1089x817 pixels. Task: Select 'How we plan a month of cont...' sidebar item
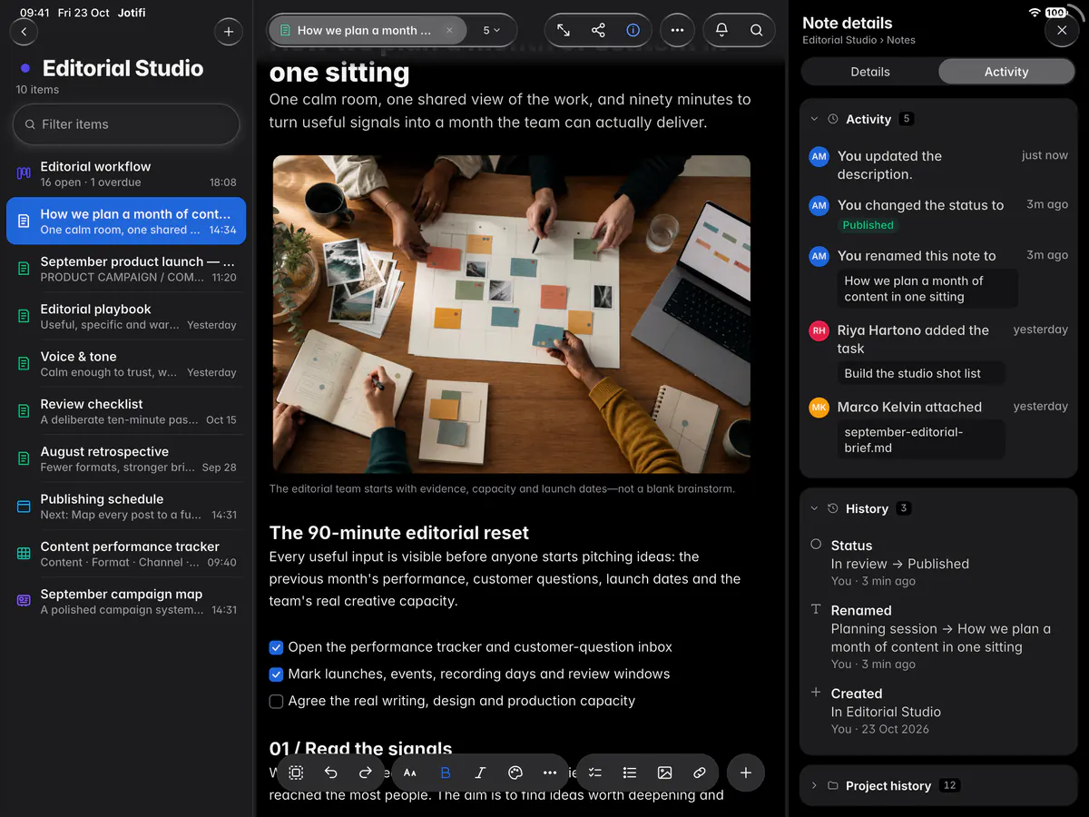pos(126,221)
